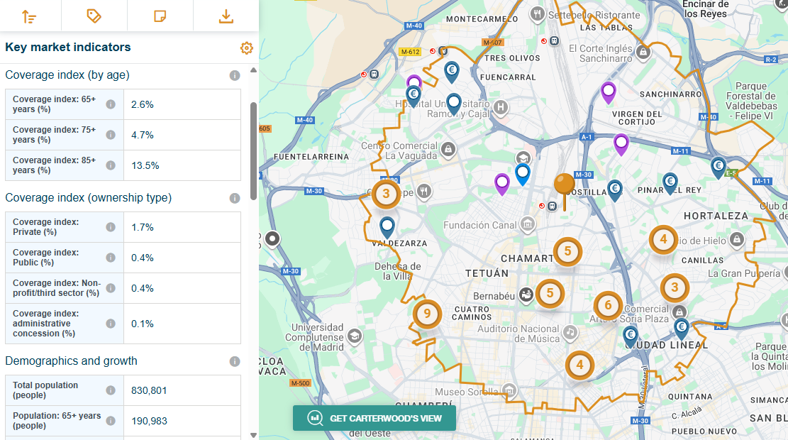This screenshot has height=440, width=788.
Task: Click info icon beside Total population row
Action: (x=111, y=390)
